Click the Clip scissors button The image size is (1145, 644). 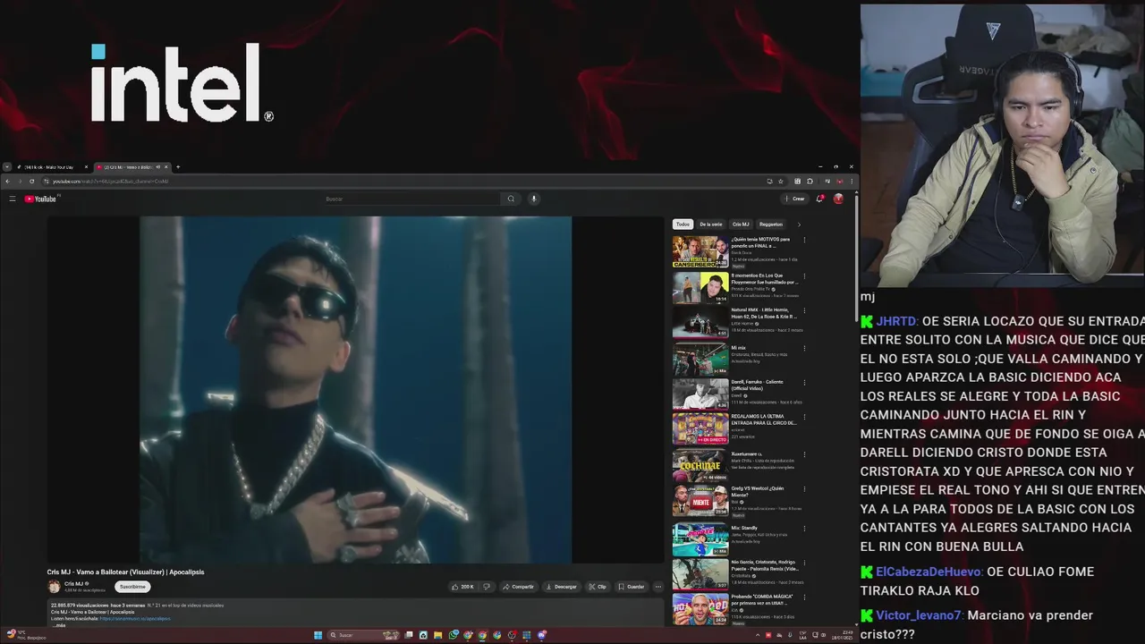(598, 587)
